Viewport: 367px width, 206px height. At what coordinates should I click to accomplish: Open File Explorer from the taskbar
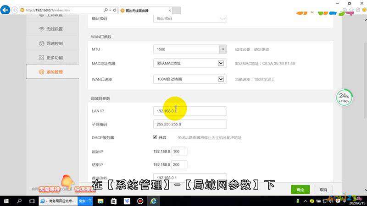[100, 201]
